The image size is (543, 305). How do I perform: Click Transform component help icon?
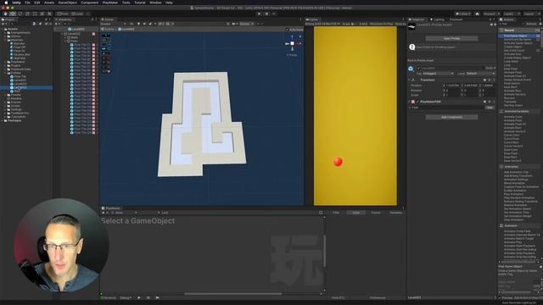[x=484, y=80]
